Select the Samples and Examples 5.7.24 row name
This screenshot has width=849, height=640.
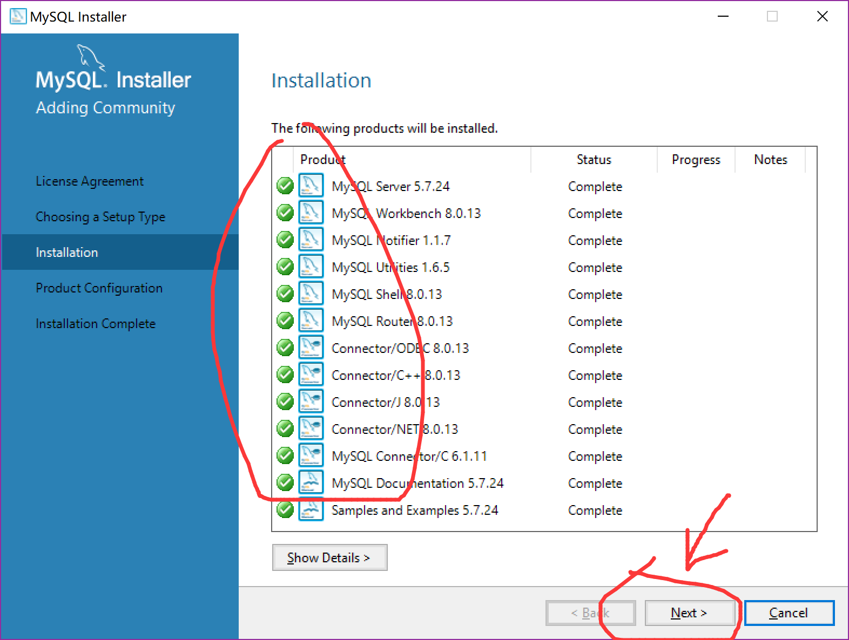[415, 510]
